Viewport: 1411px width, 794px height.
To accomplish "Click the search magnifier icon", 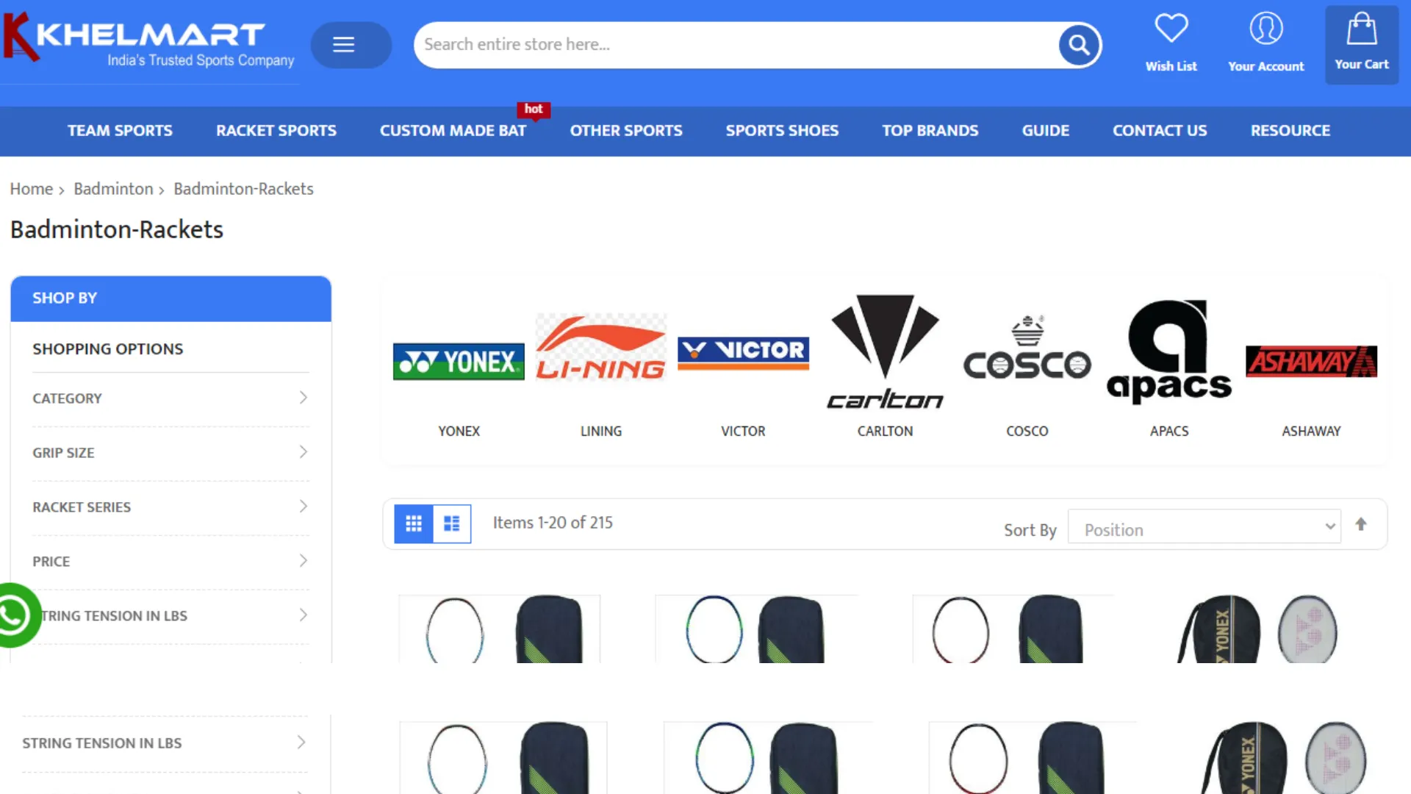I will (x=1079, y=45).
